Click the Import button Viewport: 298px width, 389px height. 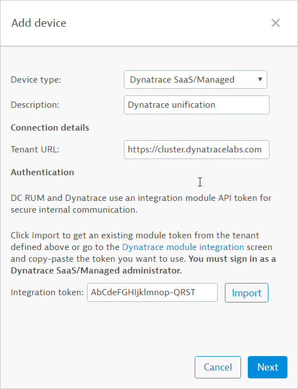coord(247,293)
